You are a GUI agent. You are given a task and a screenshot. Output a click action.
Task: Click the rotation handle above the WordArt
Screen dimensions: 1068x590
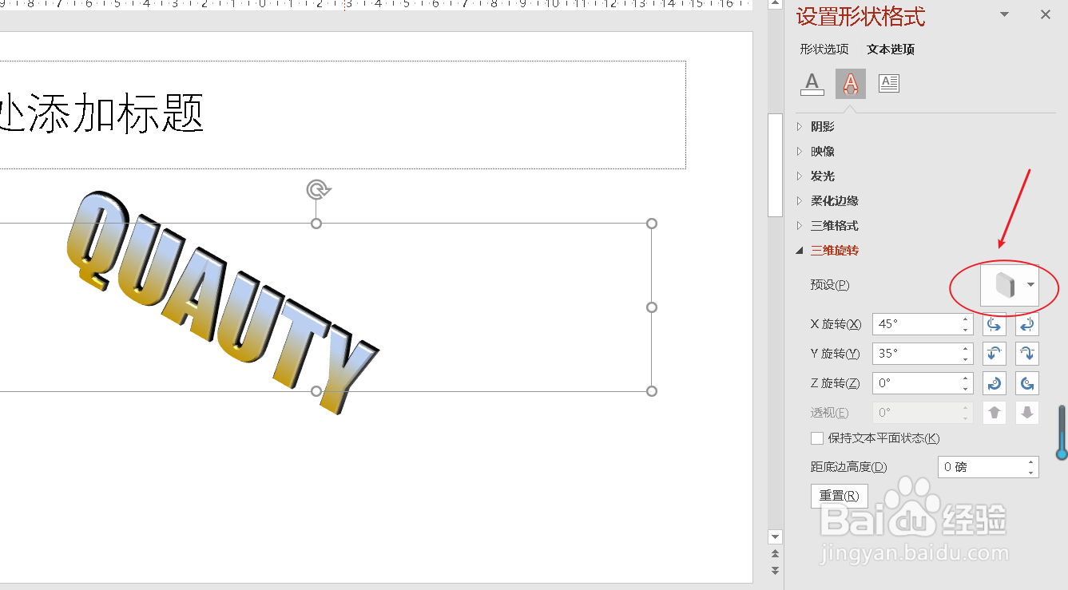pos(317,189)
